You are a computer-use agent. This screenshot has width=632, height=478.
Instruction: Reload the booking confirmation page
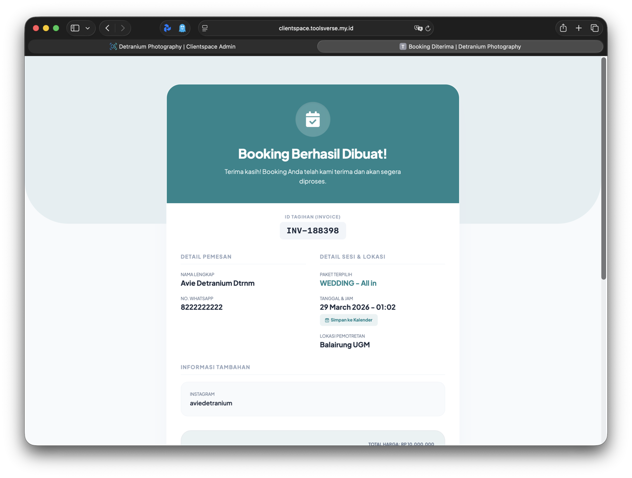click(428, 28)
